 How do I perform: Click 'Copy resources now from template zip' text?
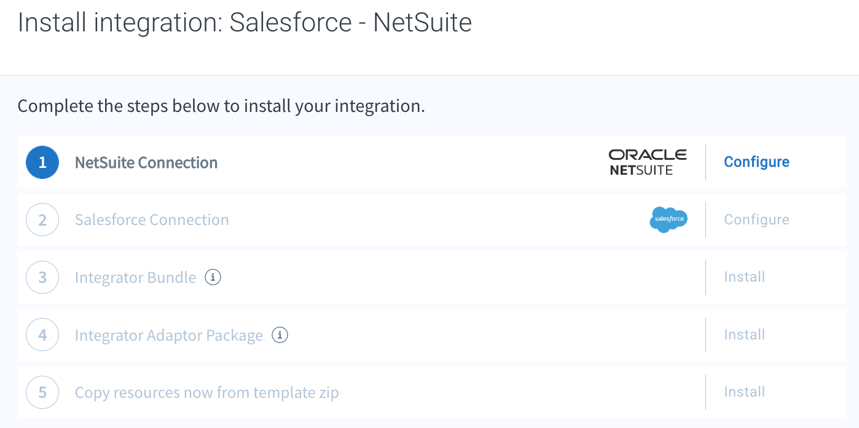point(207,392)
